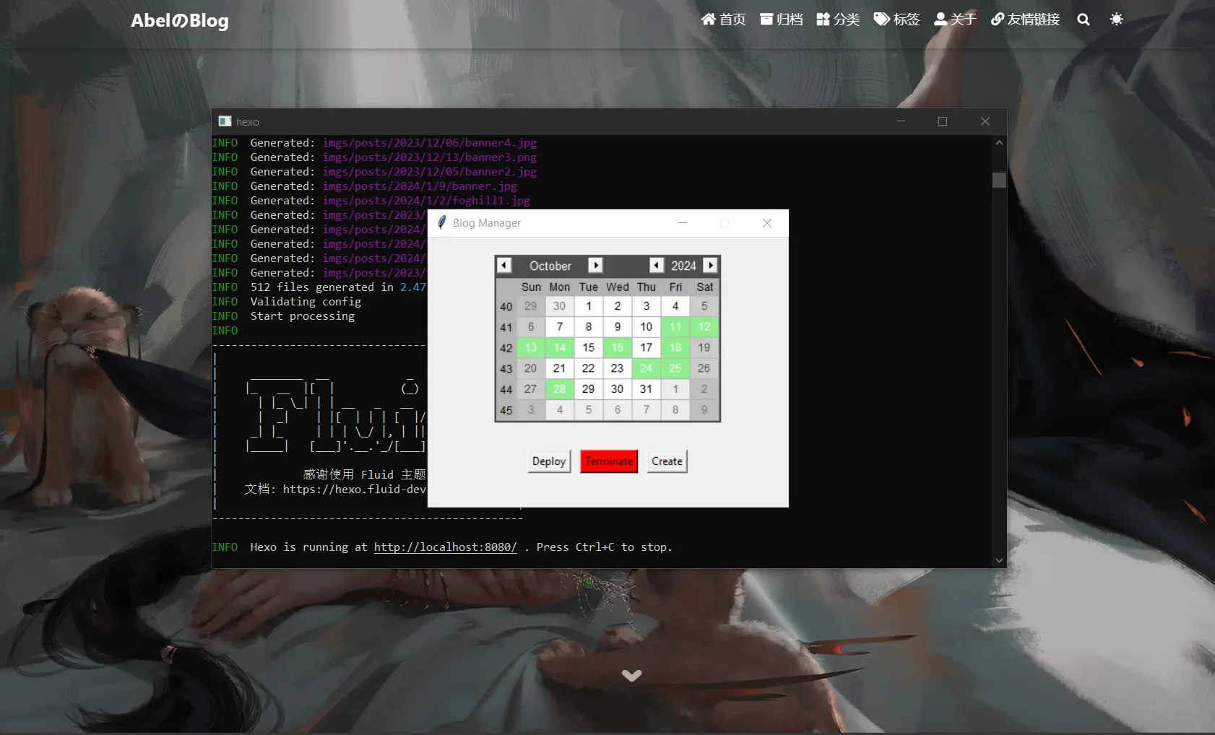
Task: Advance calendar to next year
Action: [x=711, y=266]
